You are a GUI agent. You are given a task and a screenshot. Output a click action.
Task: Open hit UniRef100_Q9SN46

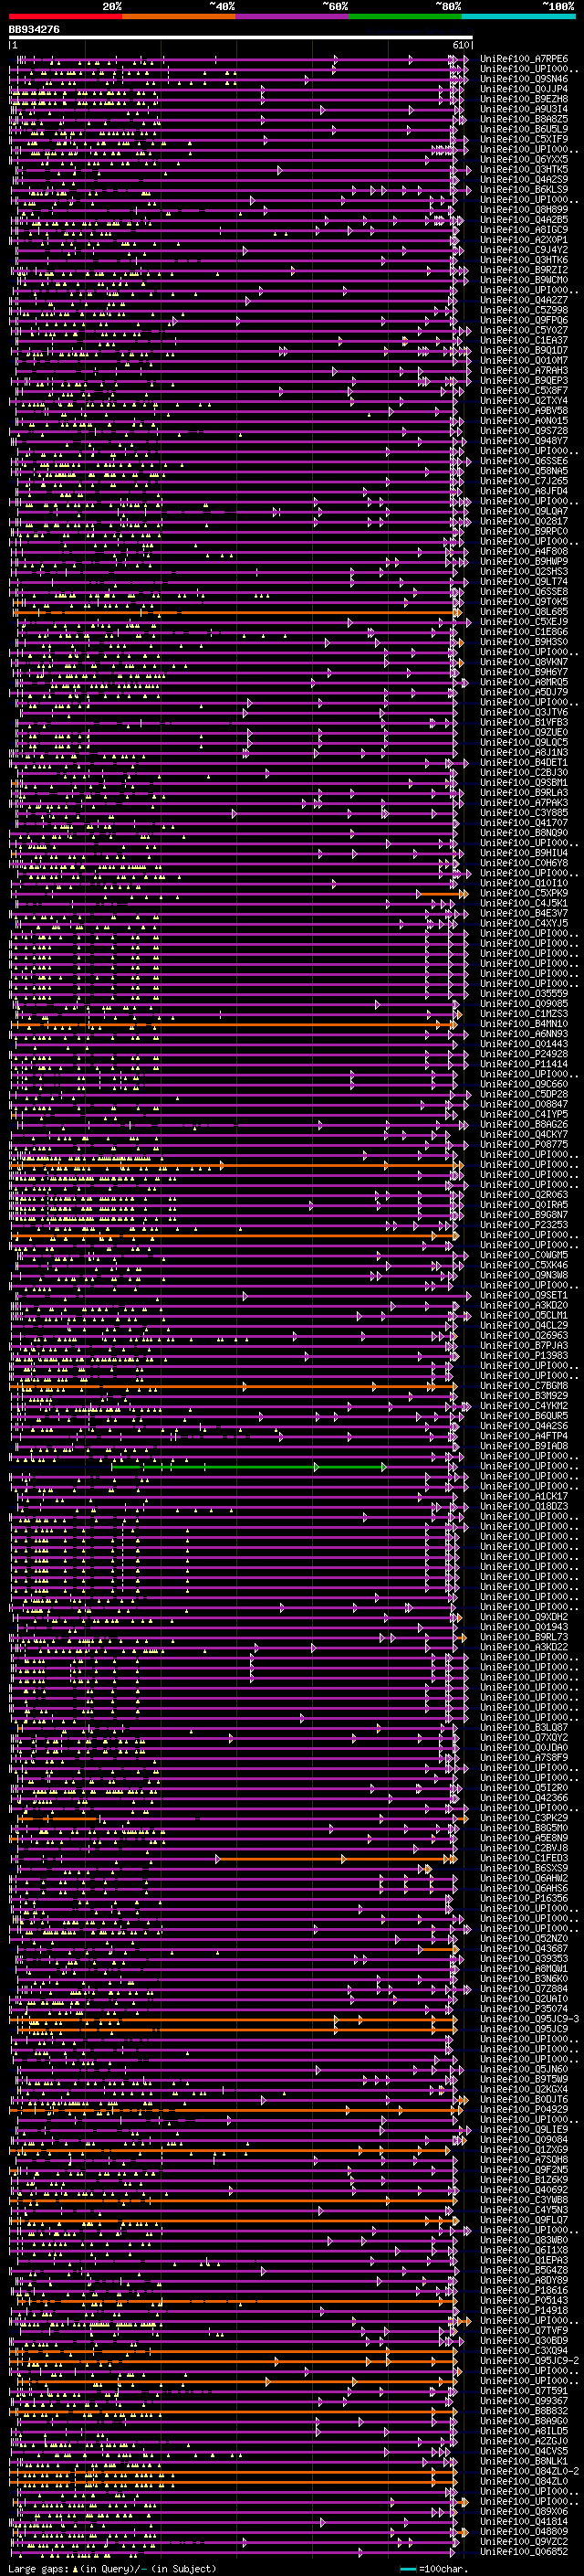(524, 79)
